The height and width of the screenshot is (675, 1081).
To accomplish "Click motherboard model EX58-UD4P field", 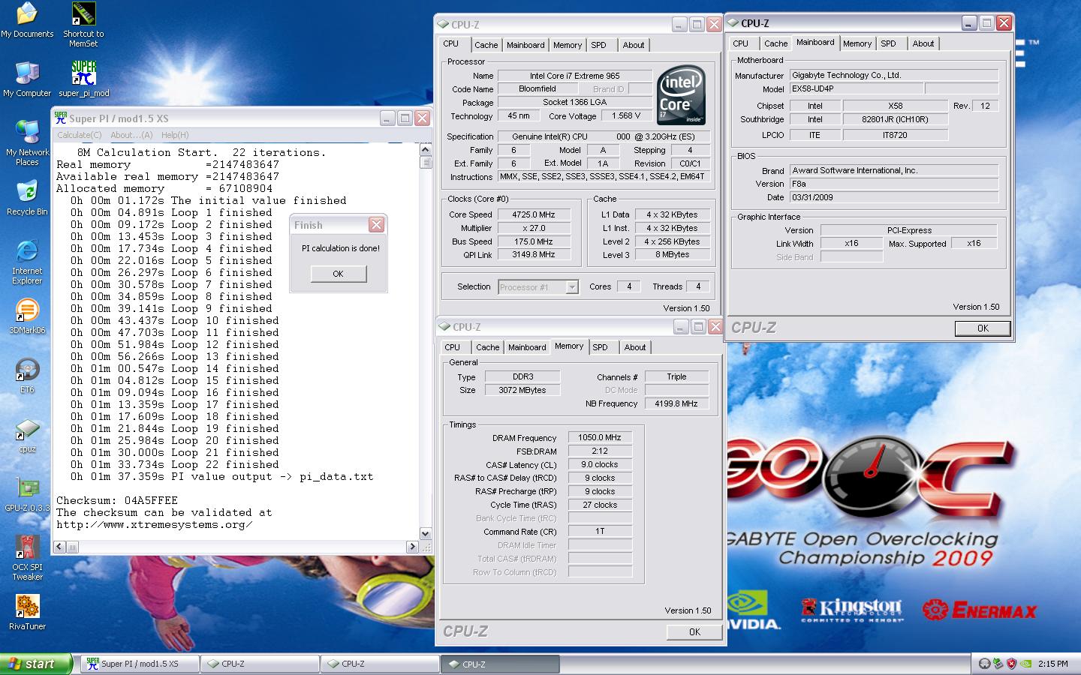I will coord(856,88).
